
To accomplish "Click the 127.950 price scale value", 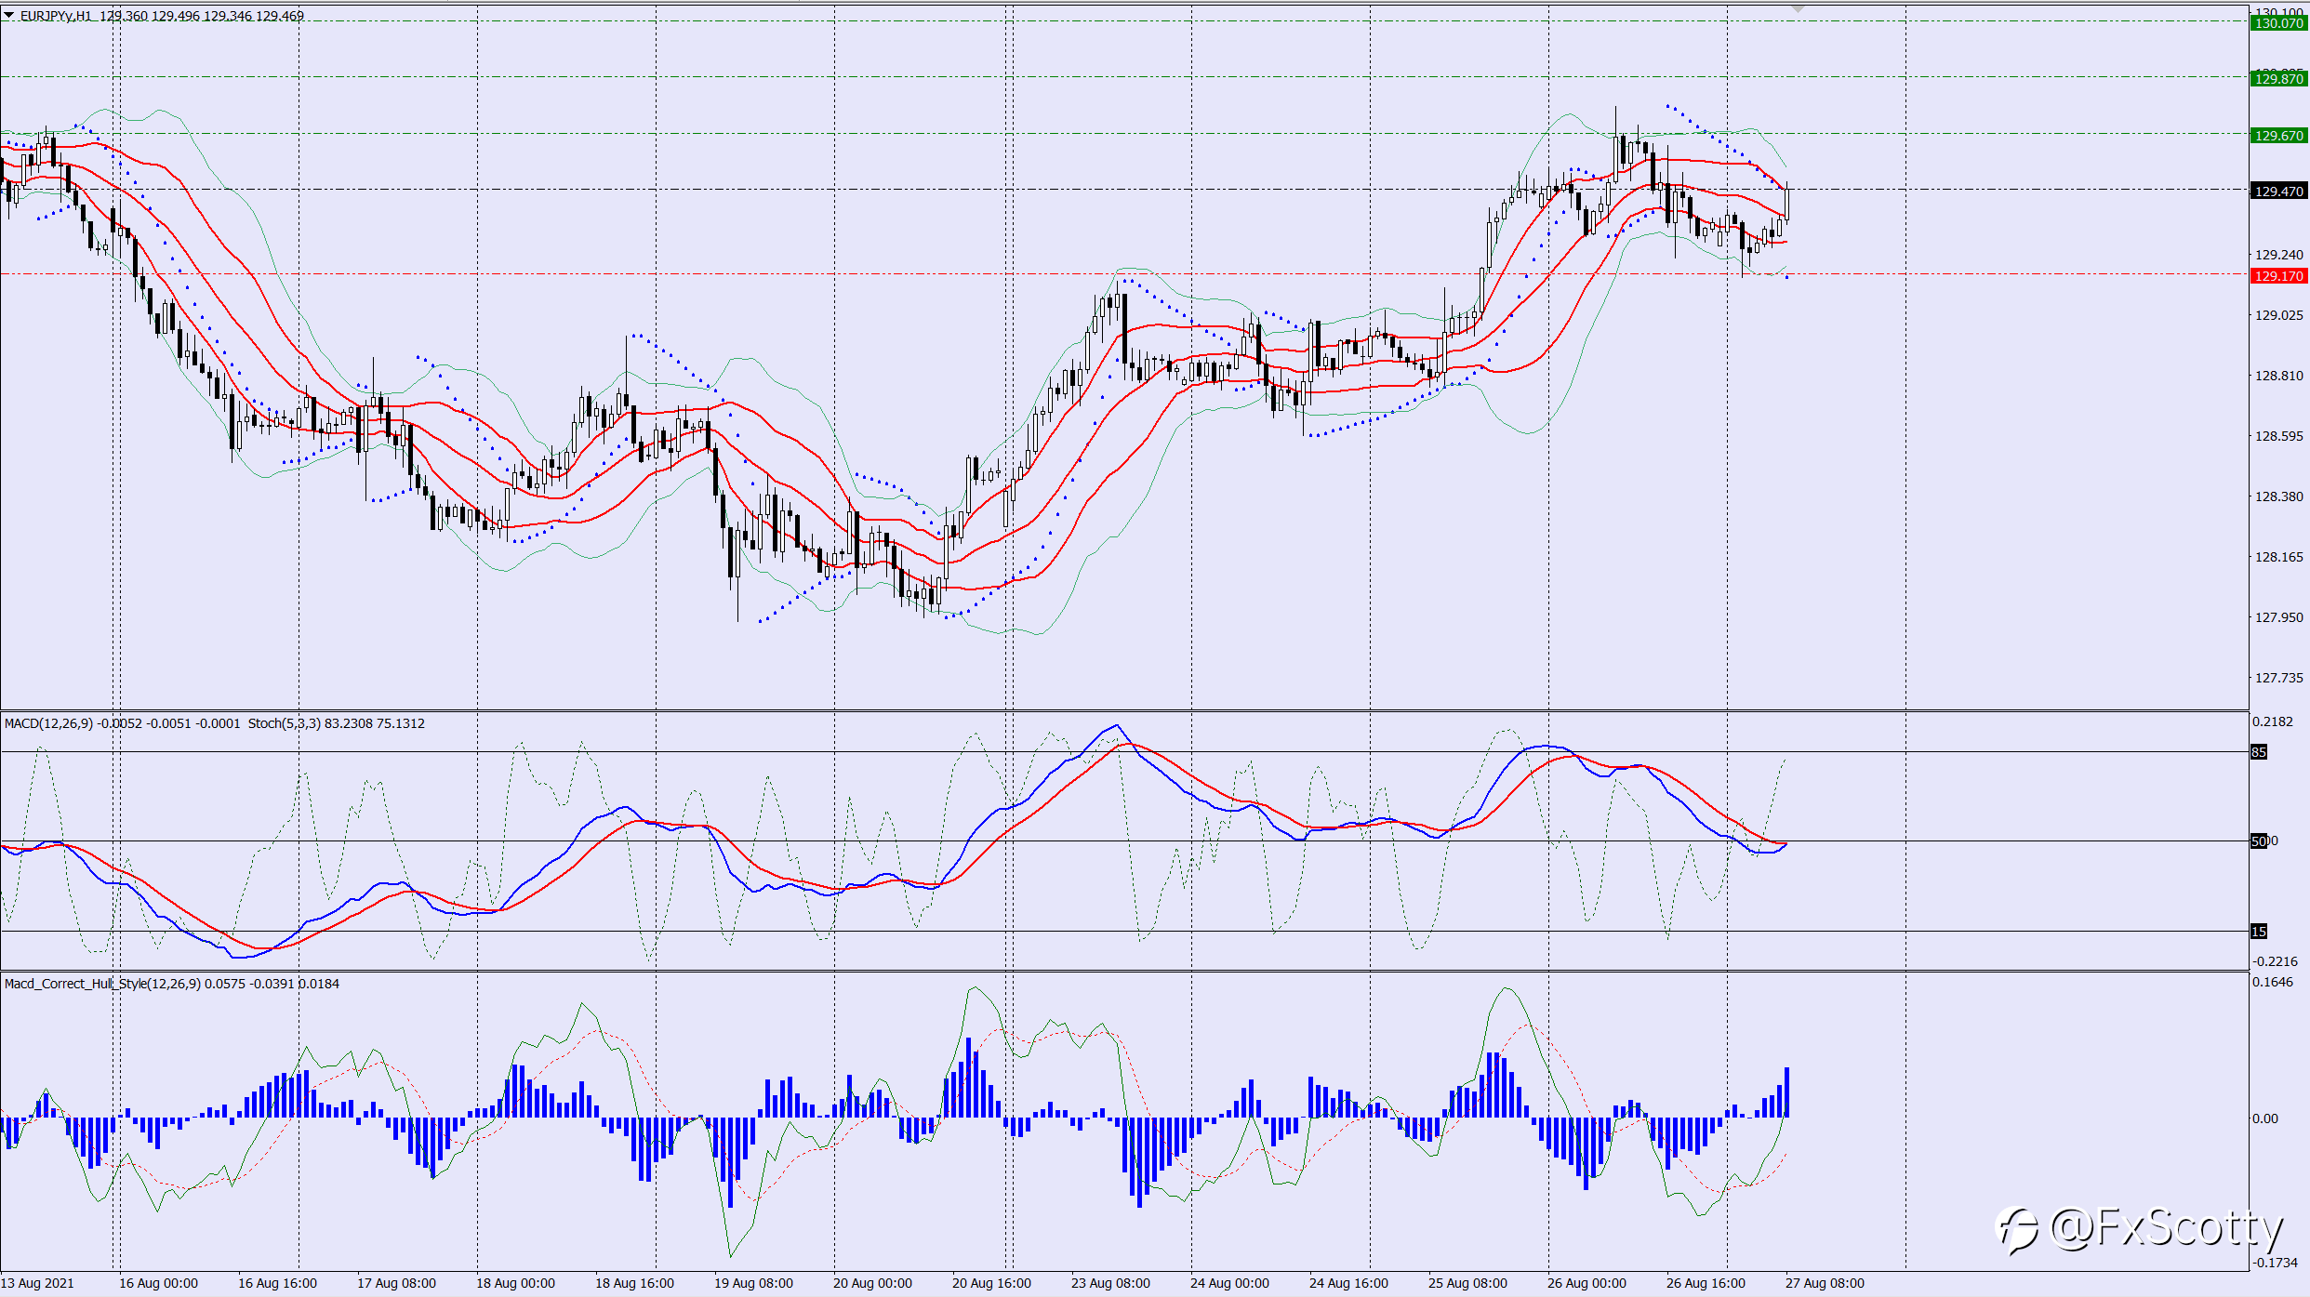I will [2278, 617].
